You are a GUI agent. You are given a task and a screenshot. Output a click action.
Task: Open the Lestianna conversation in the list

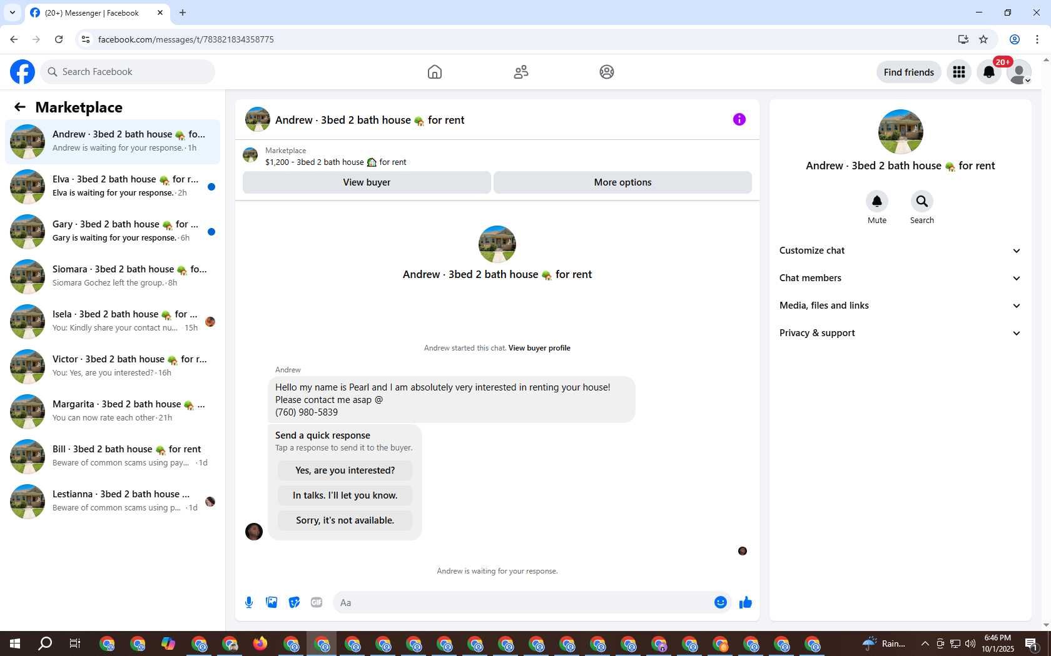point(113,502)
